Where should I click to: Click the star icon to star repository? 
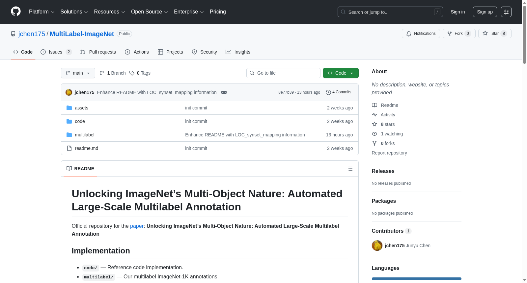(485, 33)
